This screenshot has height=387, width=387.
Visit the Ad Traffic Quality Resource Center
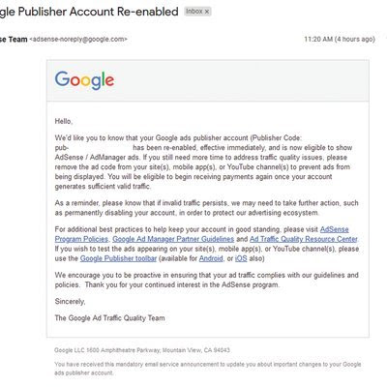coord(304,239)
